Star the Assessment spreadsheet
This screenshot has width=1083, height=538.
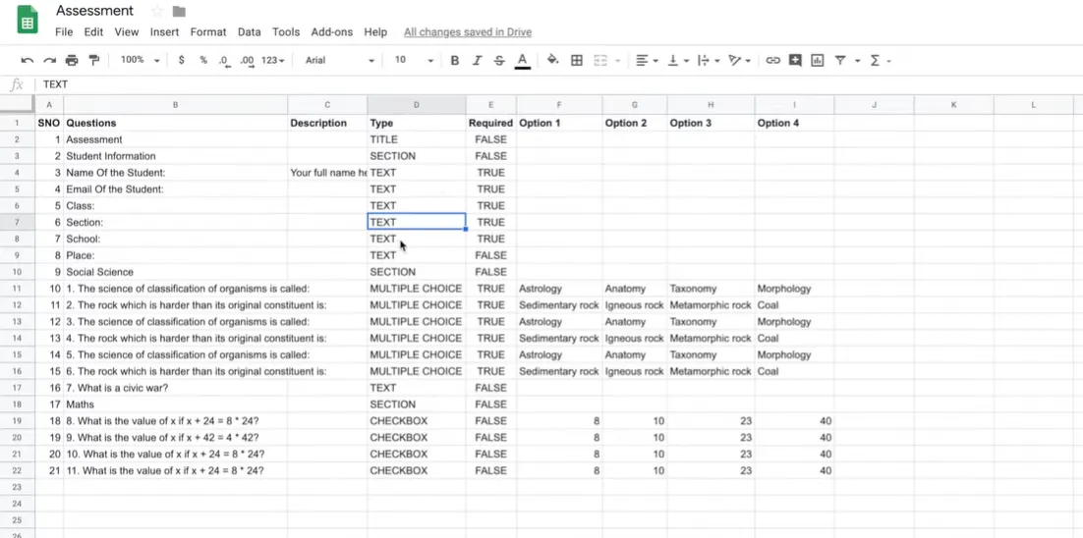tap(157, 12)
